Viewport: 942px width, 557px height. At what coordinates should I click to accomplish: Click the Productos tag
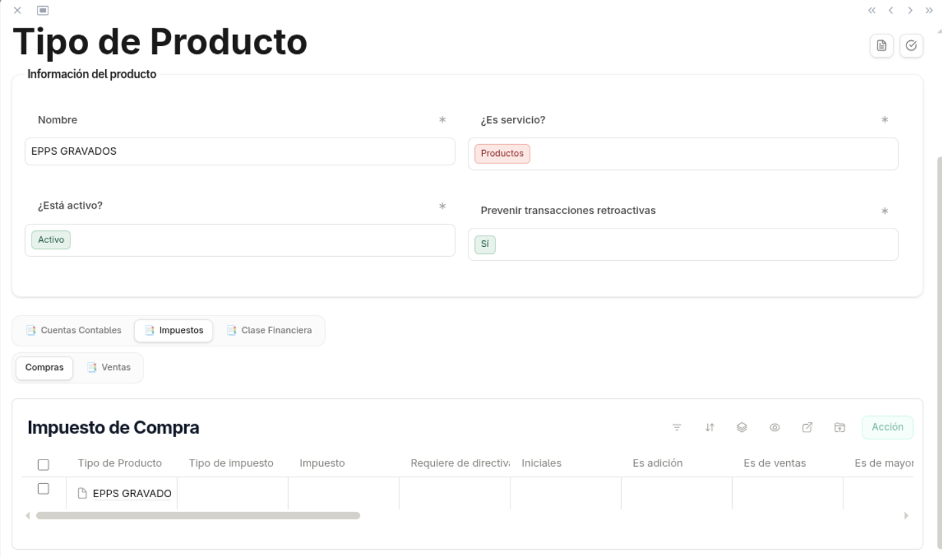(x=502, y=153)
